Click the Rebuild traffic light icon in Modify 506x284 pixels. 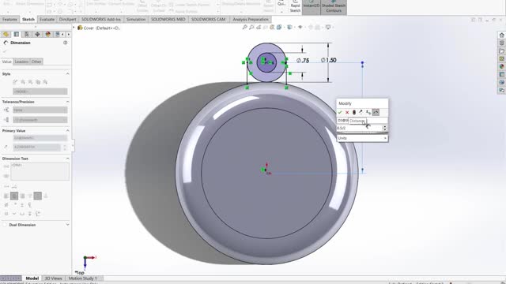(x=354, y=112)
